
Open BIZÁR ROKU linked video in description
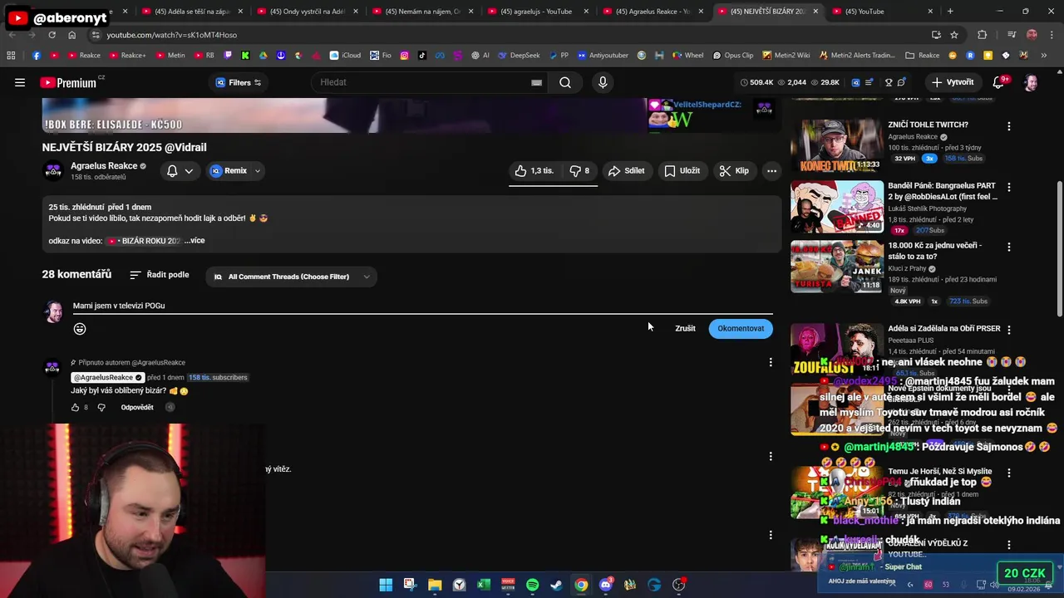pos(144,241)
